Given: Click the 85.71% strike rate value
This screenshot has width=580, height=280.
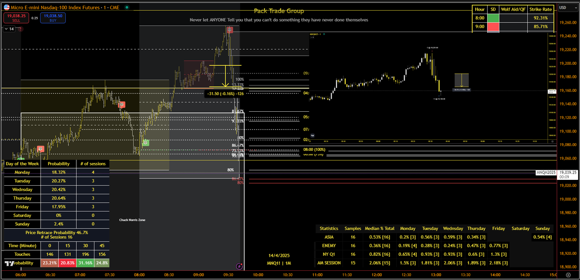Looking at the screenshot, I should [x=540, y=28].
